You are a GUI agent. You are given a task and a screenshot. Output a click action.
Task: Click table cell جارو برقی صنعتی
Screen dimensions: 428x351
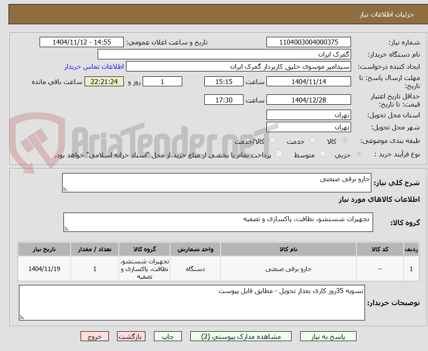point(288,269)
